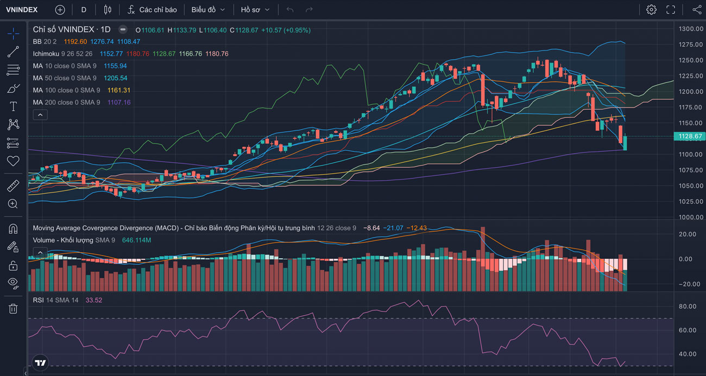Click minus button beside Chỉ số VNINDEX title
Screen dimensions: 706x376
[x=123, y=29]
